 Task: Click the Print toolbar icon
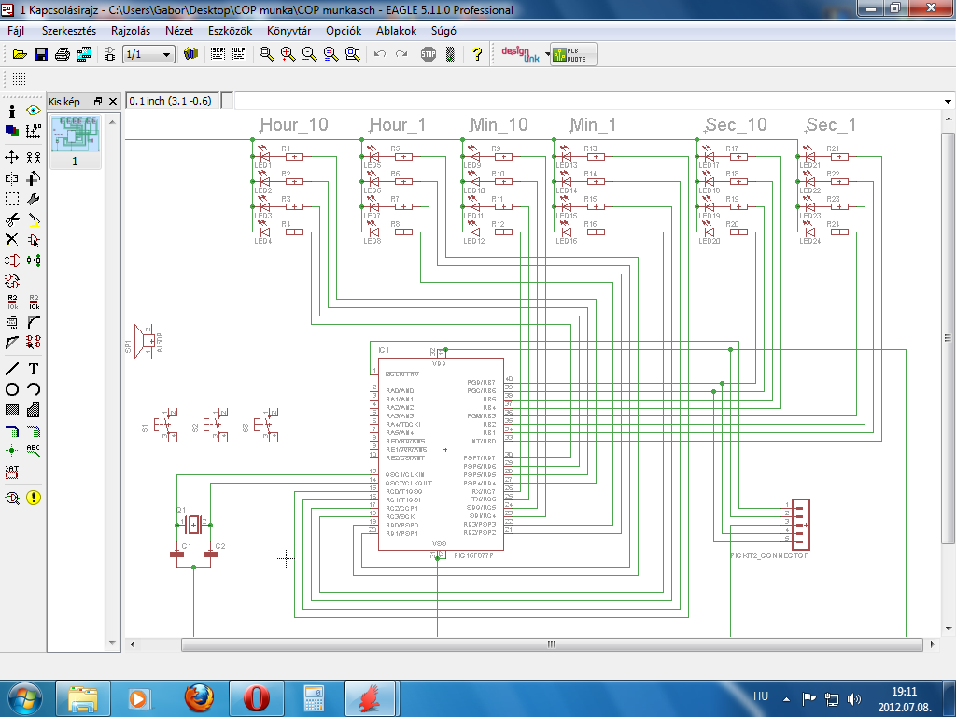click(x=63, y=54)
